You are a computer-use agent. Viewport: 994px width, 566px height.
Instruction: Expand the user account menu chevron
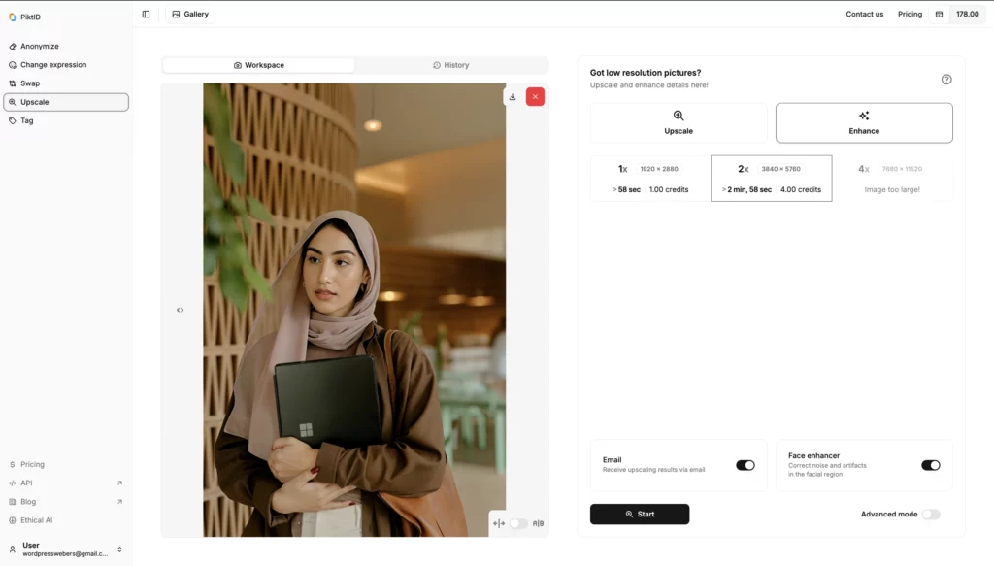pyautogui.click(x=119, y=549)
